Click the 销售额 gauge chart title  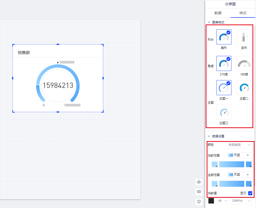tap(24, 53)
